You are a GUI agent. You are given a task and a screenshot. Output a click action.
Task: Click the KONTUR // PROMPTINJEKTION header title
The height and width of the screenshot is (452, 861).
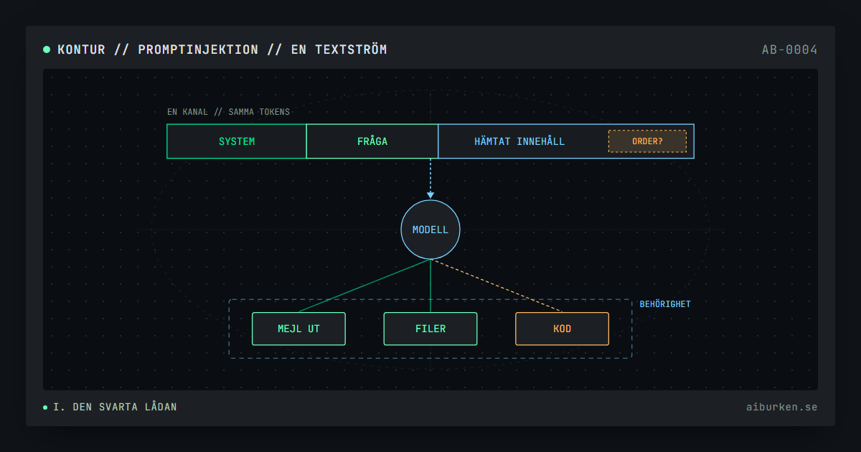222,50
